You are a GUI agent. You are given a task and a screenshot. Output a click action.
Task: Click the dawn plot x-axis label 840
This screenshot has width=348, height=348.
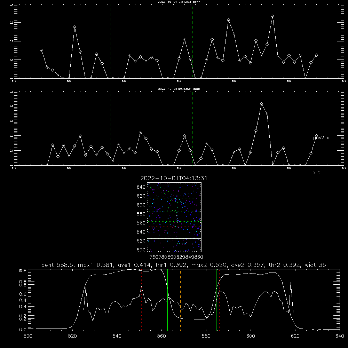[x=179, y=81]
